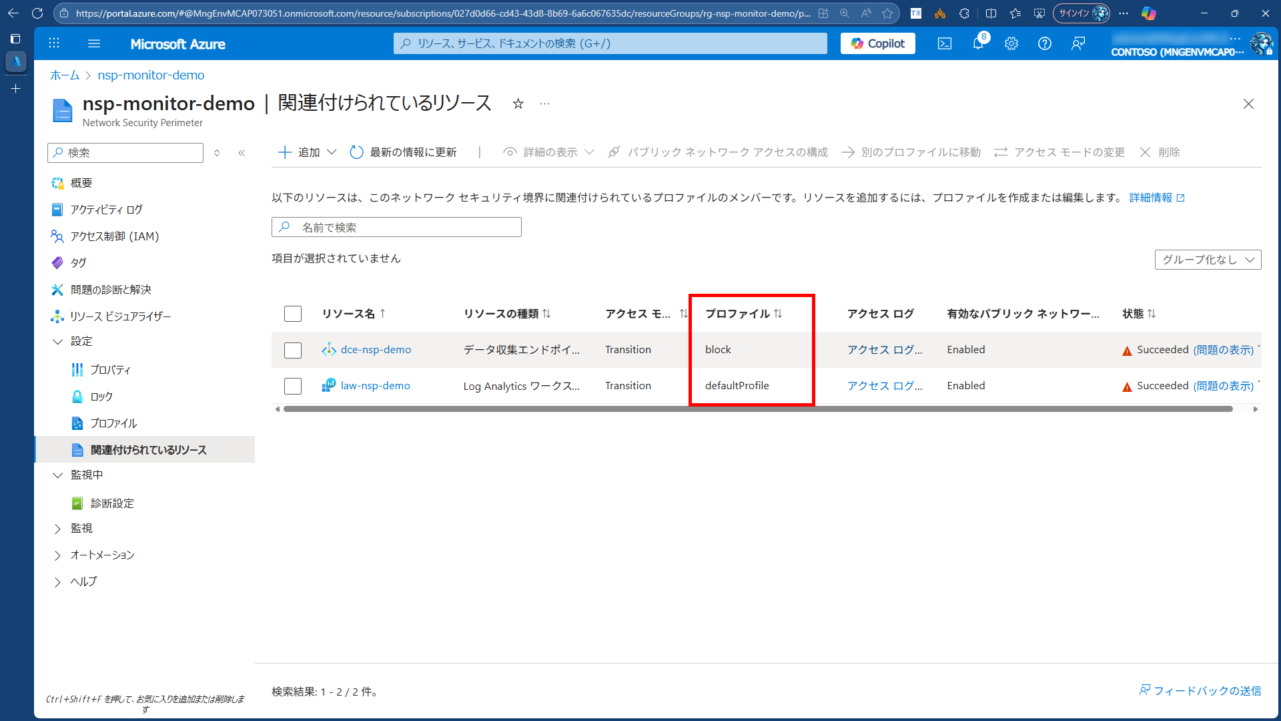Open the 診断設定 page from the sidebar

pos(112,503)
